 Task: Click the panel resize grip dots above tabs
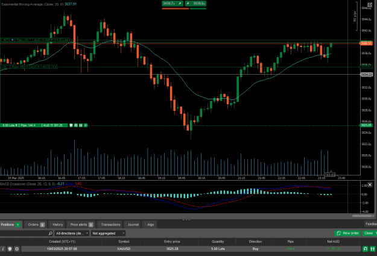[x=186, y=219]
